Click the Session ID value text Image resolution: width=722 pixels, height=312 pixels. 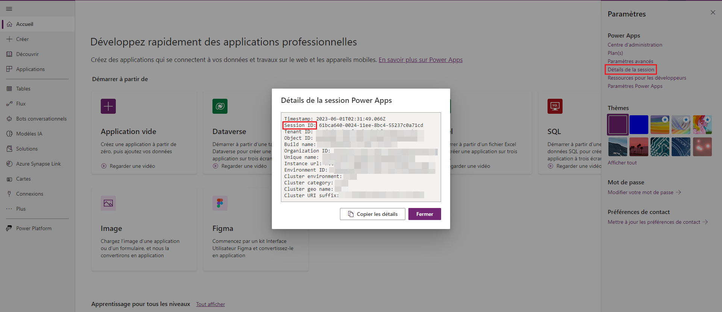(371, 125)
